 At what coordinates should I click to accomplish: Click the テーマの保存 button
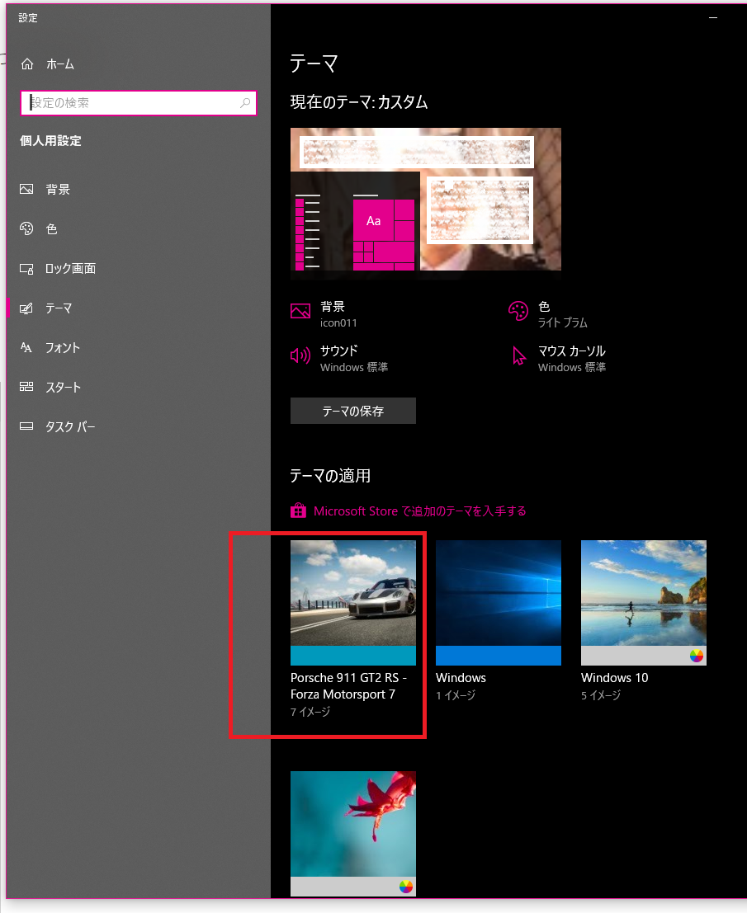coord(353,411)
